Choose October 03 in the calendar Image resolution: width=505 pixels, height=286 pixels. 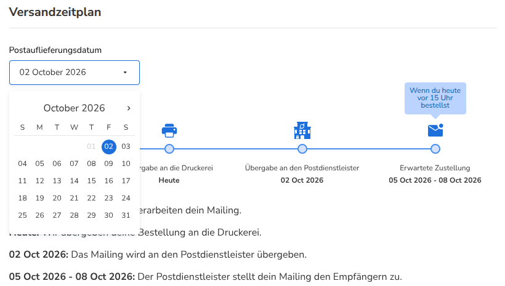pos(126,147)
